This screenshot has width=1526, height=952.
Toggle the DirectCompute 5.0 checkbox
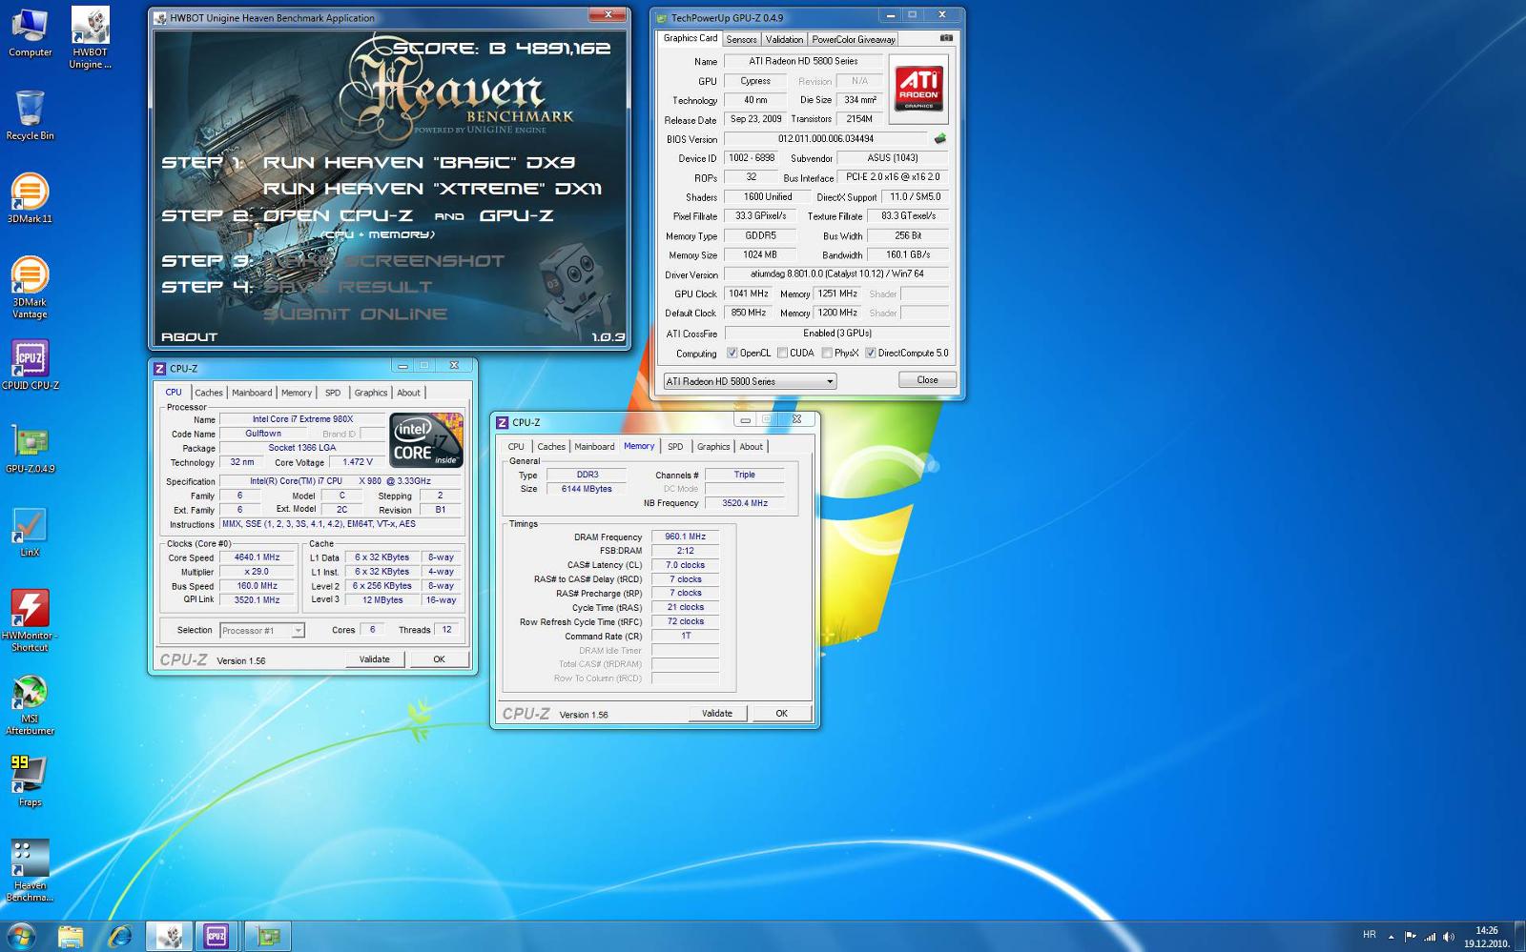click(x=871, y=353)
